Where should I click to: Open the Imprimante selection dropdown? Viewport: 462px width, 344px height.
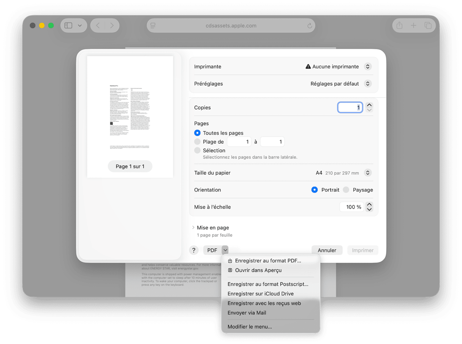tap(367, 66)
